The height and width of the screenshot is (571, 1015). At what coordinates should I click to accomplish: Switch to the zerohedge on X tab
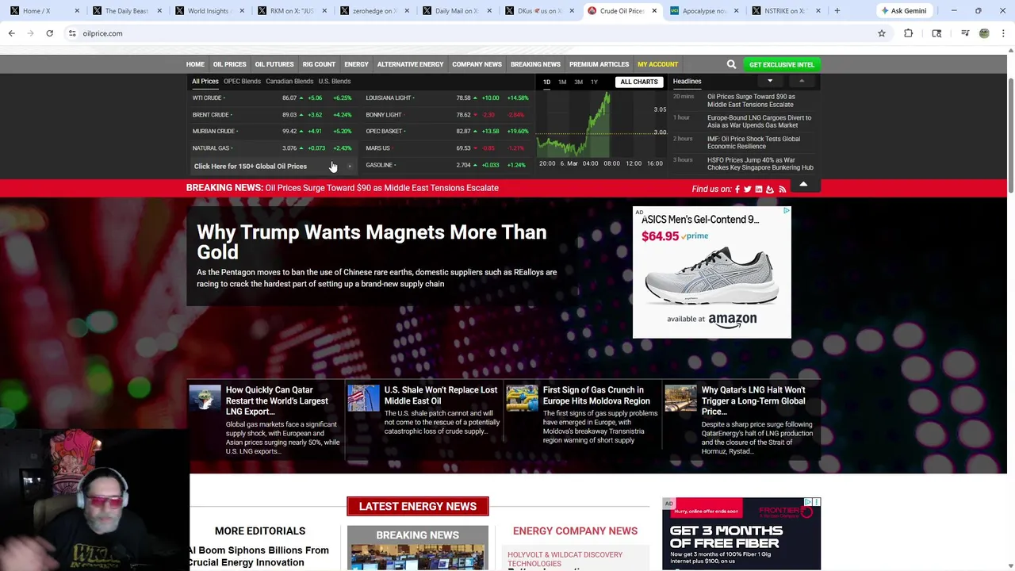373,11
